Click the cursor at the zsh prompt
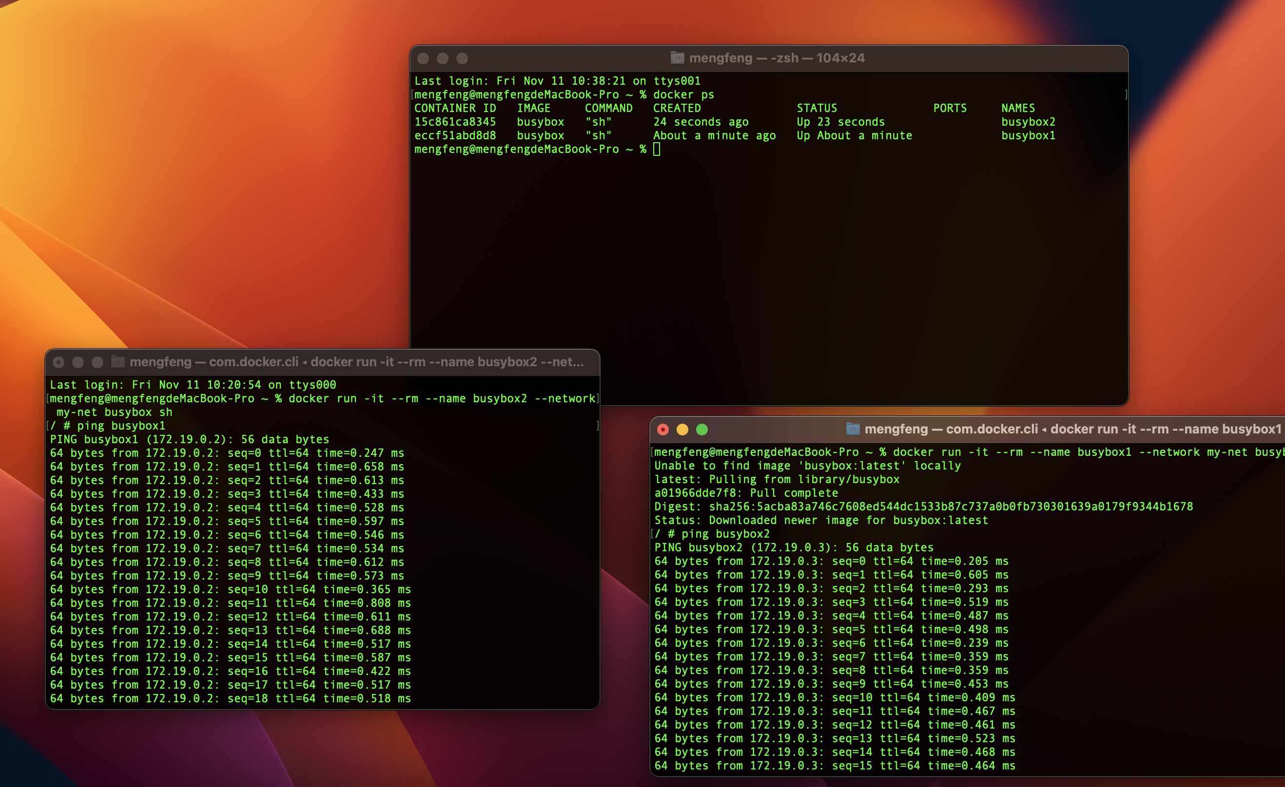The image size is (1285, 787). pos(657,149)
